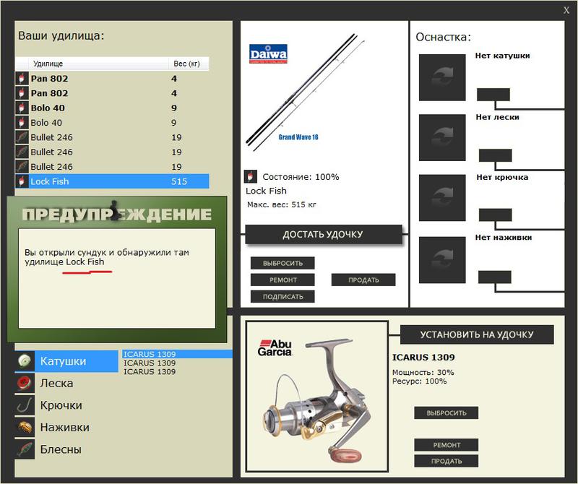The image size is (578, 484).
Task: Click the dark button under Нет лески
Action: [495, 155]
